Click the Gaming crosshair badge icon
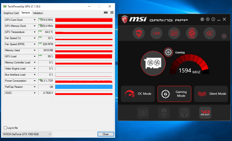Image resolution: width=232 pixels, height=141 pixels. (x=168, y=52)
